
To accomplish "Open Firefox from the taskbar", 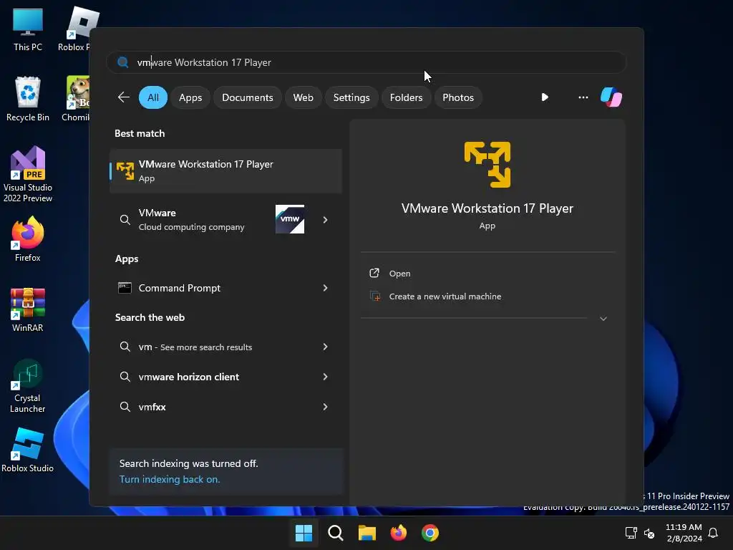I will (398, 533).
